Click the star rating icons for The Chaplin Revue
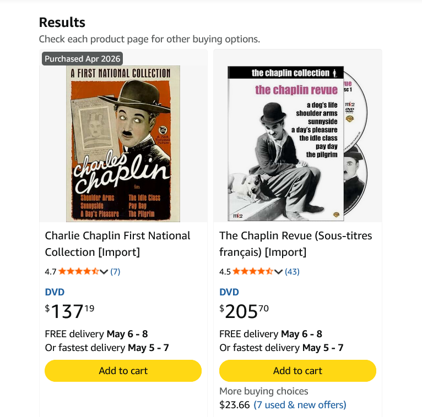422x417 pixels. coord(252,271)
